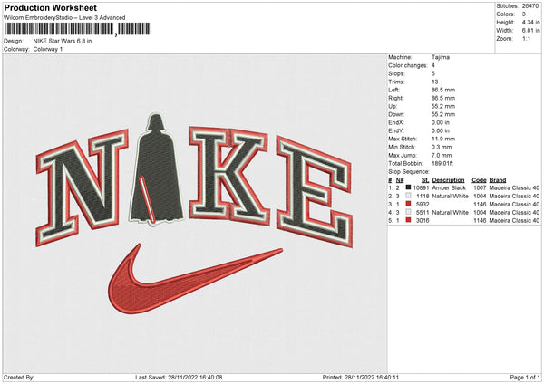Select the Width value 6.81 in
Screen dimensions: 544x384
[x=530, y=31]
